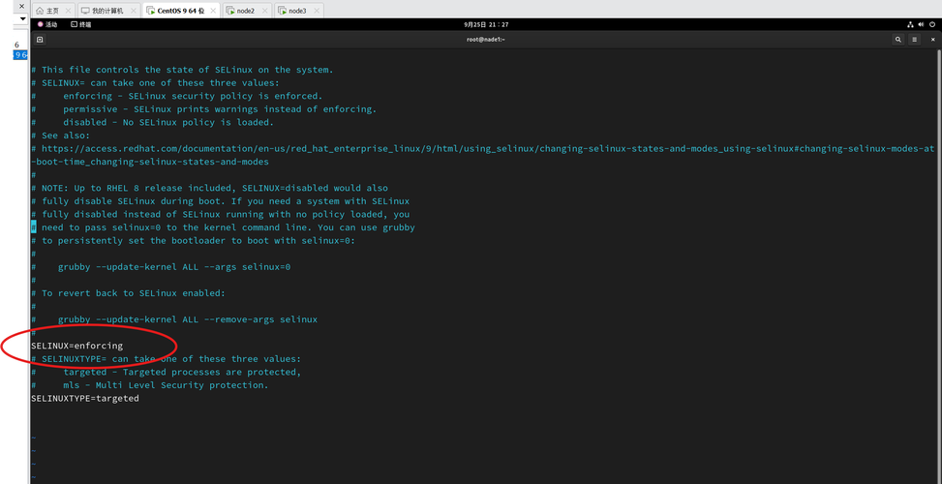
Task: Close the 主页 tab with its X
Action: click(68, 11)
